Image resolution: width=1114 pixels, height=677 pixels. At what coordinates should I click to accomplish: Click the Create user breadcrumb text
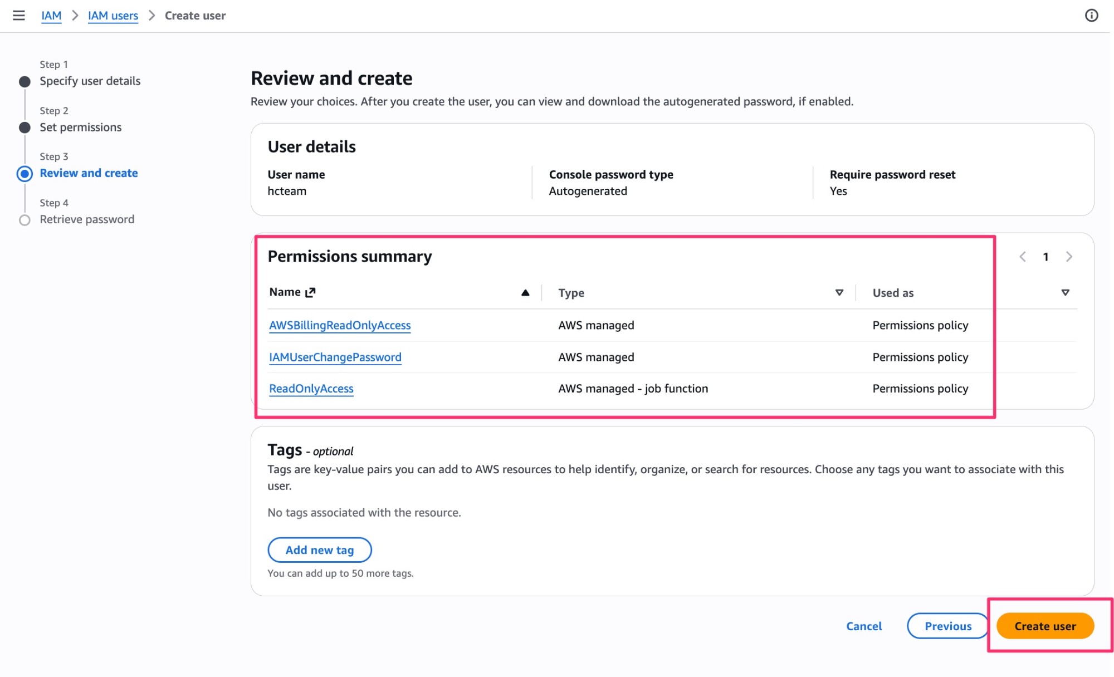pyautogui.click(x=195, y=16)
